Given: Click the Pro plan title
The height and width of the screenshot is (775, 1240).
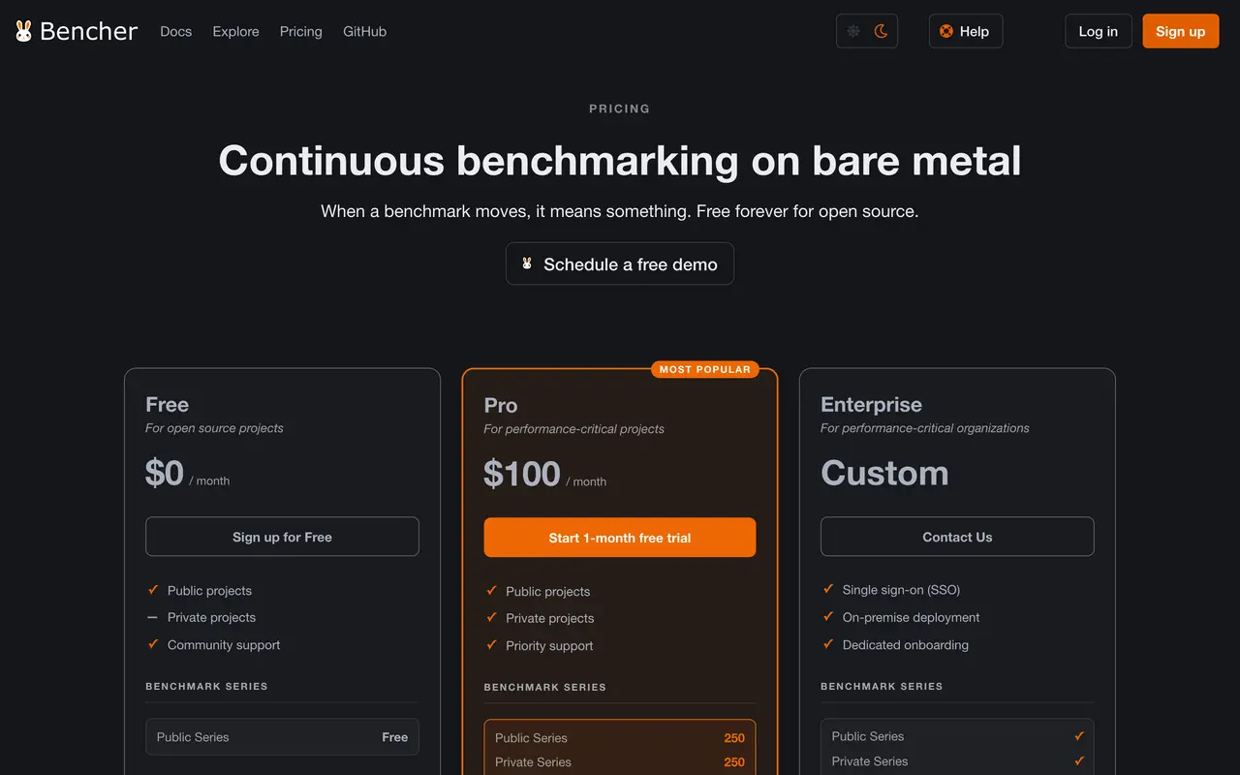Looking at the screenshot, I should [x=501, y=405].
